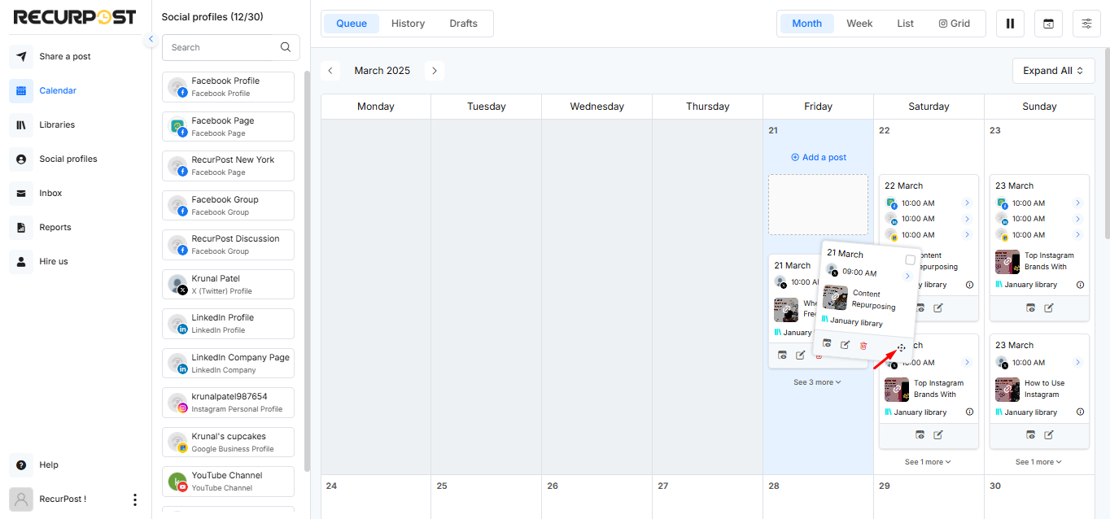Switch to the History tab
Screen dimensions: 1110x519
point(408,24)
